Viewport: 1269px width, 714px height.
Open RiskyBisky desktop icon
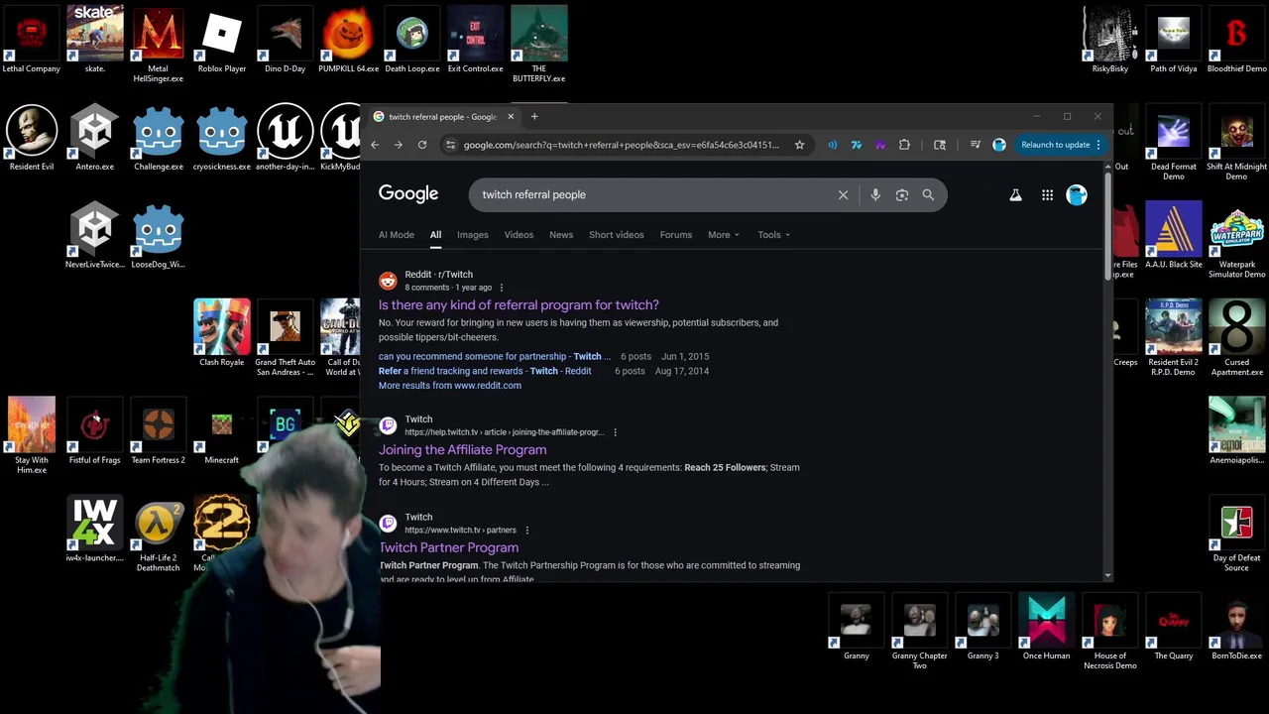coord(1110,40)
